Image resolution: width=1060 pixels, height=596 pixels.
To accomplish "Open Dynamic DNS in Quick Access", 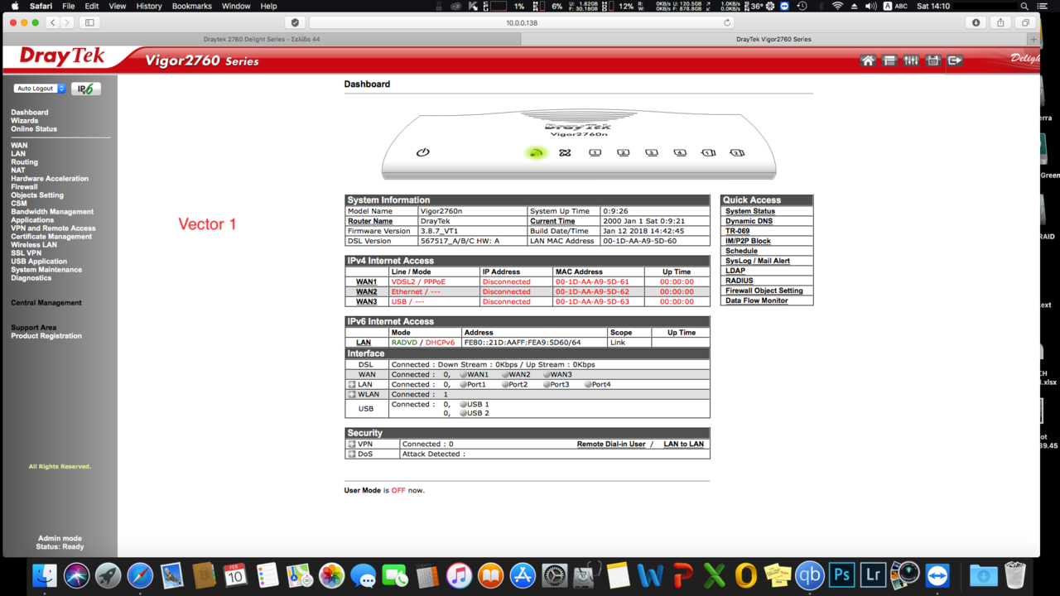I will click(x=749, y=221).
